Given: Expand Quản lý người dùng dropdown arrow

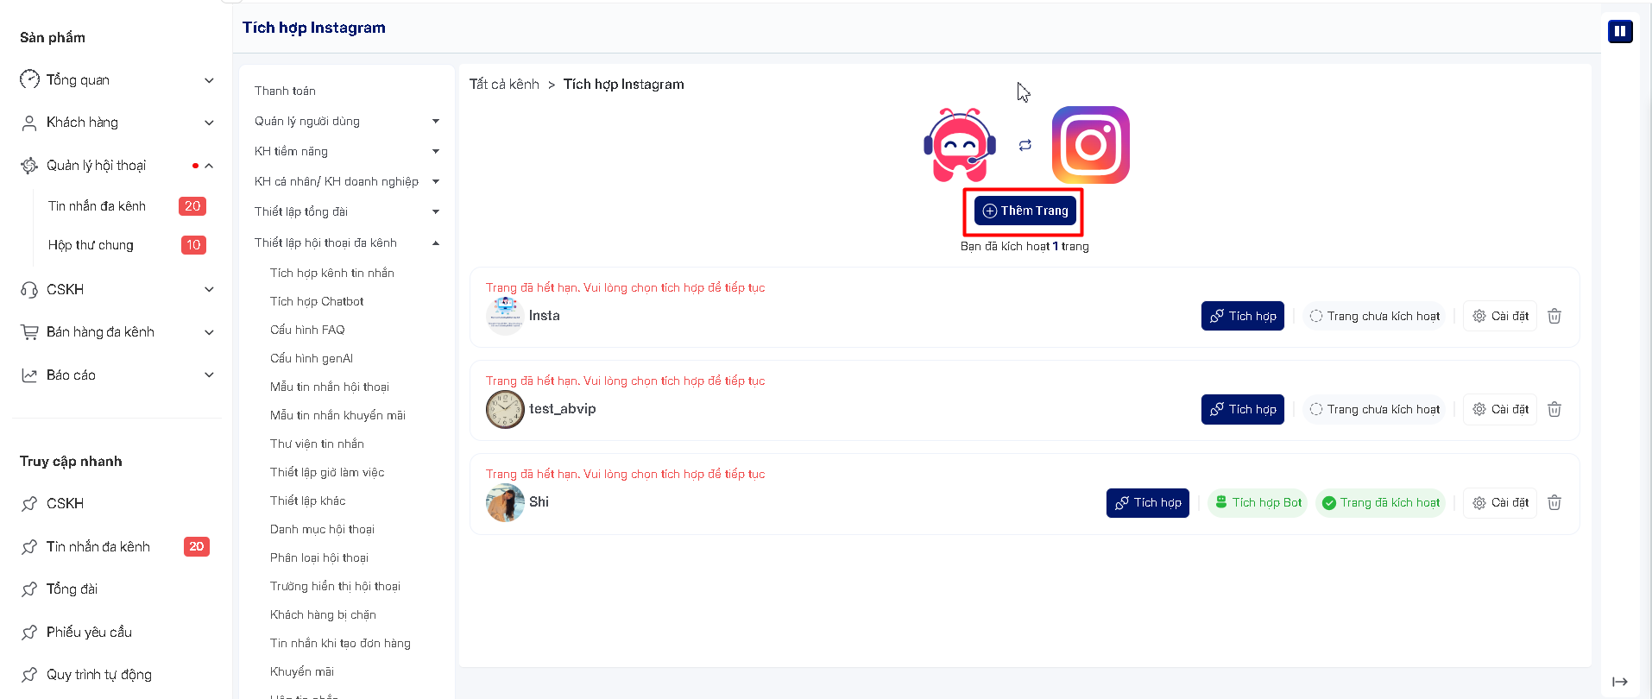Looking at the screenshot, I should click(x=436, y=122).
